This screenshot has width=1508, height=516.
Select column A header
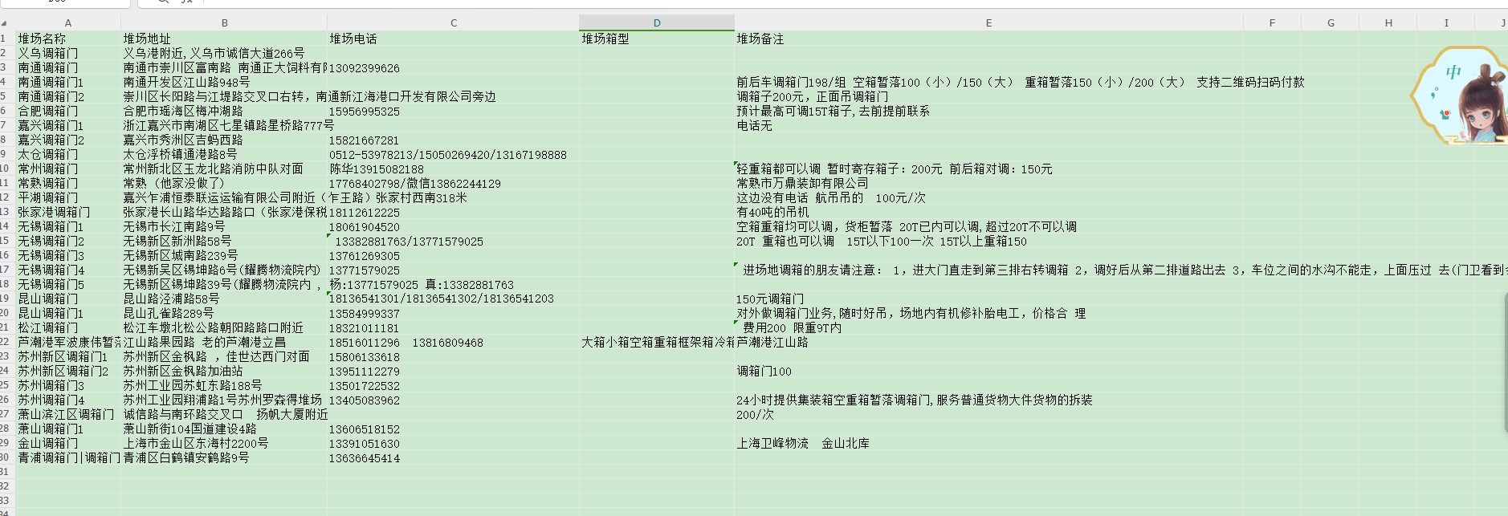pos(68,23)
